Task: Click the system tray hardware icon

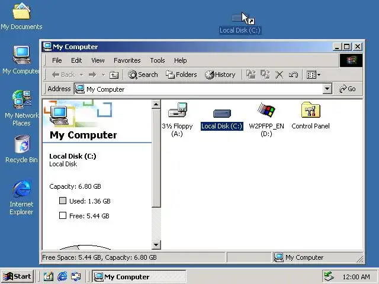Action: (329, 276)
